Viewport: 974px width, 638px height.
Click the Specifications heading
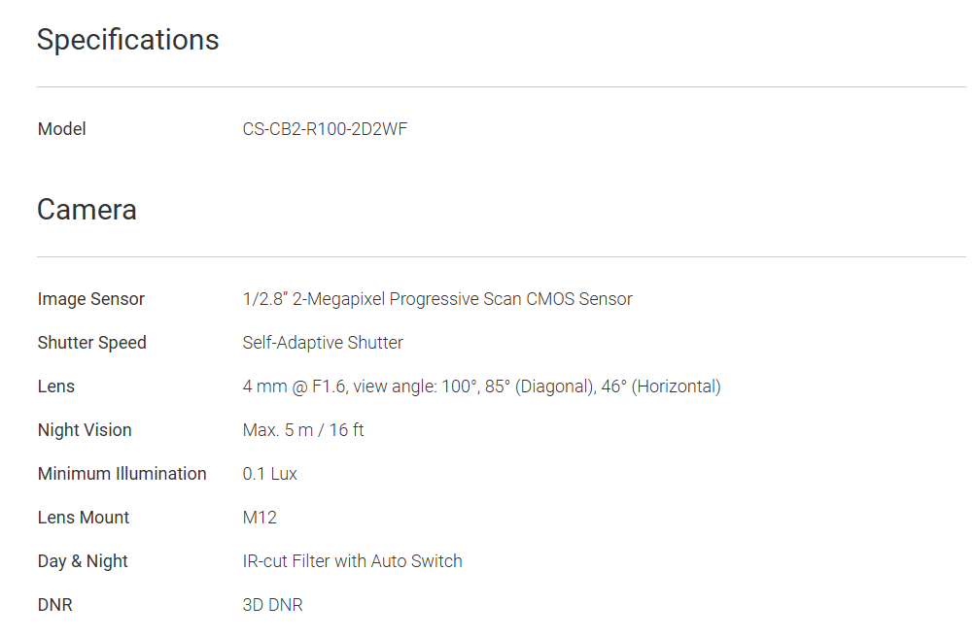pos(127,40)
